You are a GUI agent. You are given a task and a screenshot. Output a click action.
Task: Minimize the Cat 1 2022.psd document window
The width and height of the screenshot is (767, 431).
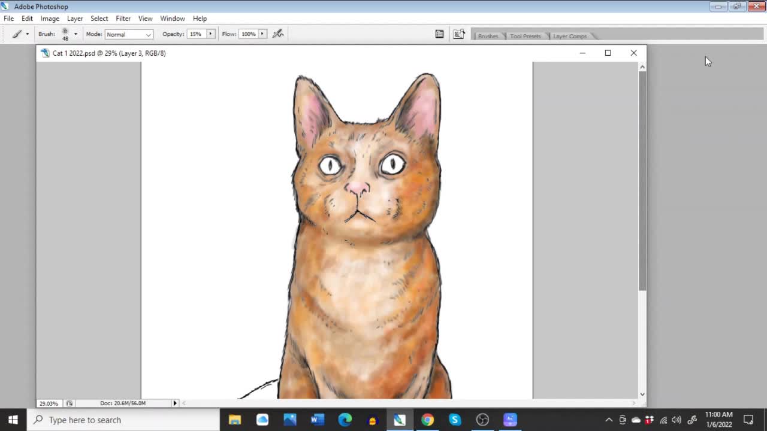pos(582,53)
